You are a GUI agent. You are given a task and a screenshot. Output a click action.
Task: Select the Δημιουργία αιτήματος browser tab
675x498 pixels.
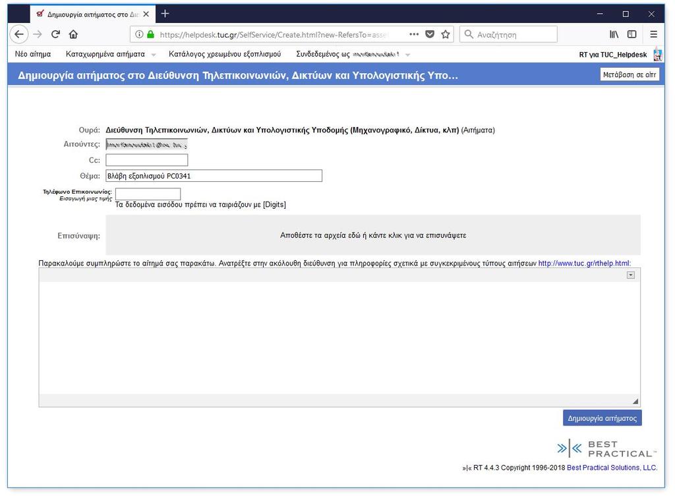click(x=92, y=14)
